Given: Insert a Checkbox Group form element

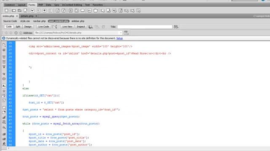Looking at the screenshot, I should coord(38,10).
